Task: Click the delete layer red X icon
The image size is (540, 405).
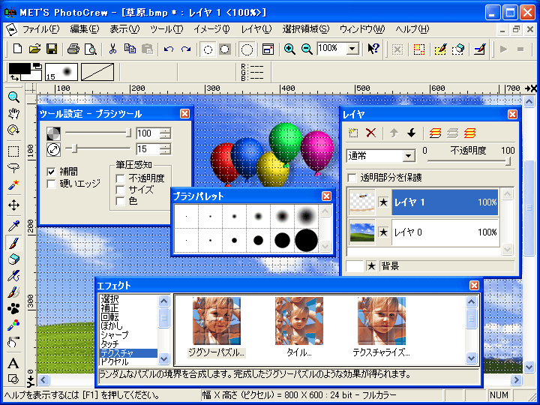Action: click(371, 133)
